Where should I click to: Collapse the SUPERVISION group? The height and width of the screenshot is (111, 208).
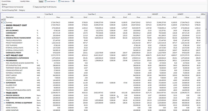(x=4, y=83)
